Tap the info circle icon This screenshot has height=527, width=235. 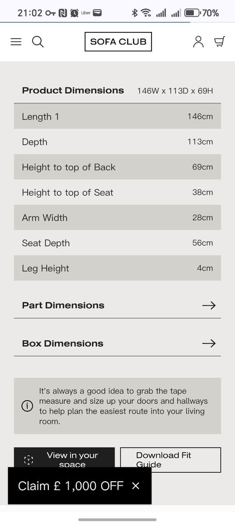27,406
